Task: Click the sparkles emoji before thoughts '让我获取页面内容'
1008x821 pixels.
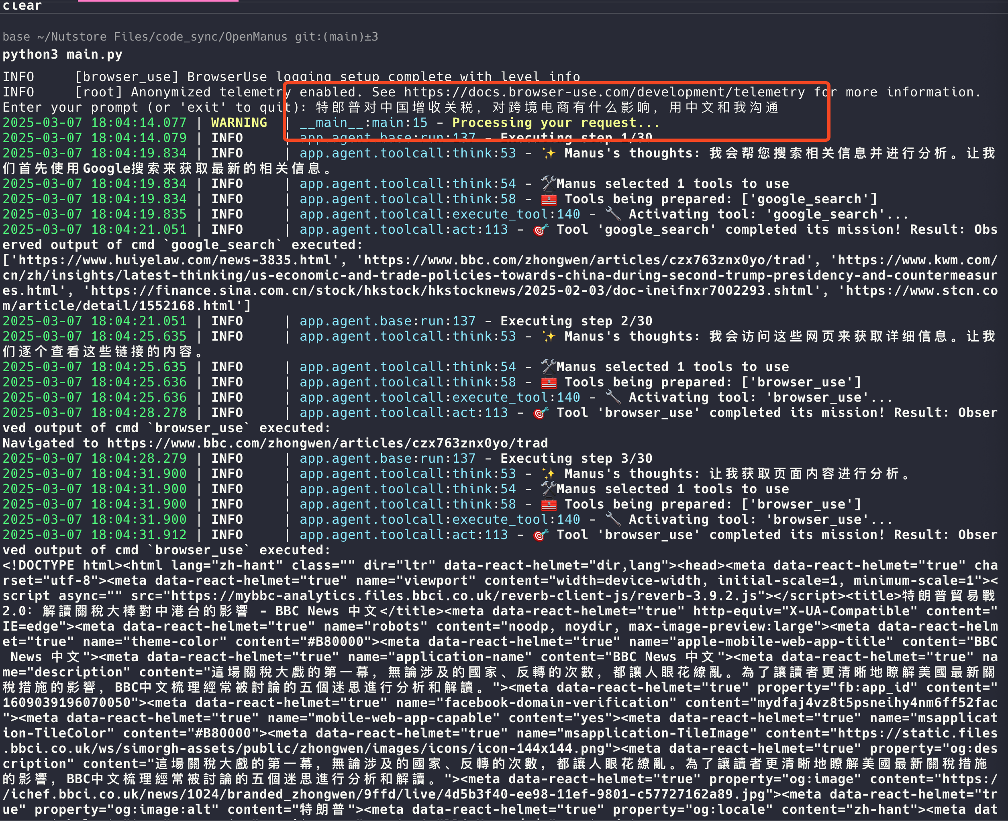Action: [x=549, y=474]
